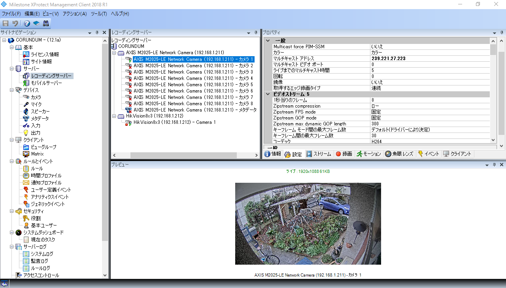This screenshot has height=288, width=506.
Task: Click the Matrix icon
Action: point(26,154)
